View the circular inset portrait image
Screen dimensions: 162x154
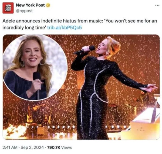point(35,67)
